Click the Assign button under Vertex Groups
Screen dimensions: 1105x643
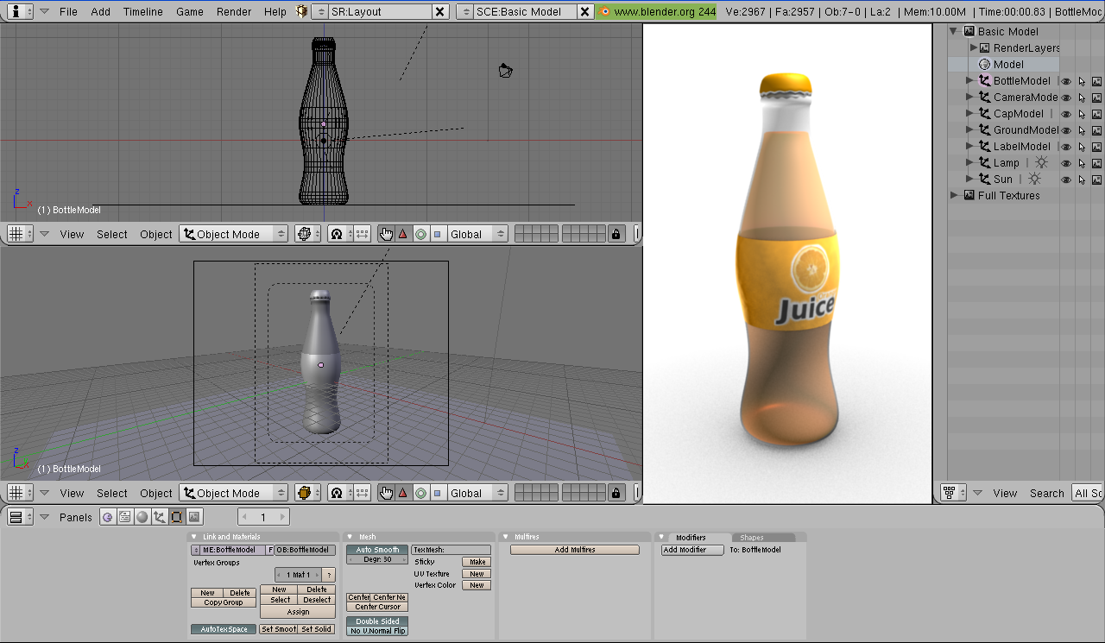click(x=298, y=611)
